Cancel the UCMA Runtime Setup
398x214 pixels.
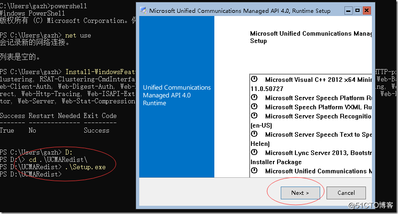pyautogui.click(x=346, y=193)
